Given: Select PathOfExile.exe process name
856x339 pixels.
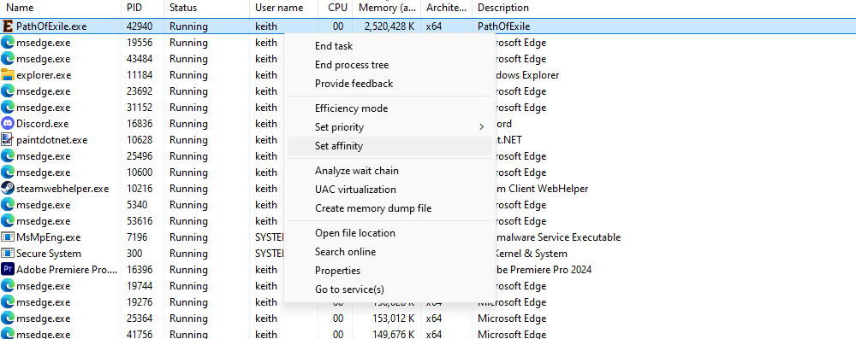Looking at the screenshot, I should (x=51, y=26).
